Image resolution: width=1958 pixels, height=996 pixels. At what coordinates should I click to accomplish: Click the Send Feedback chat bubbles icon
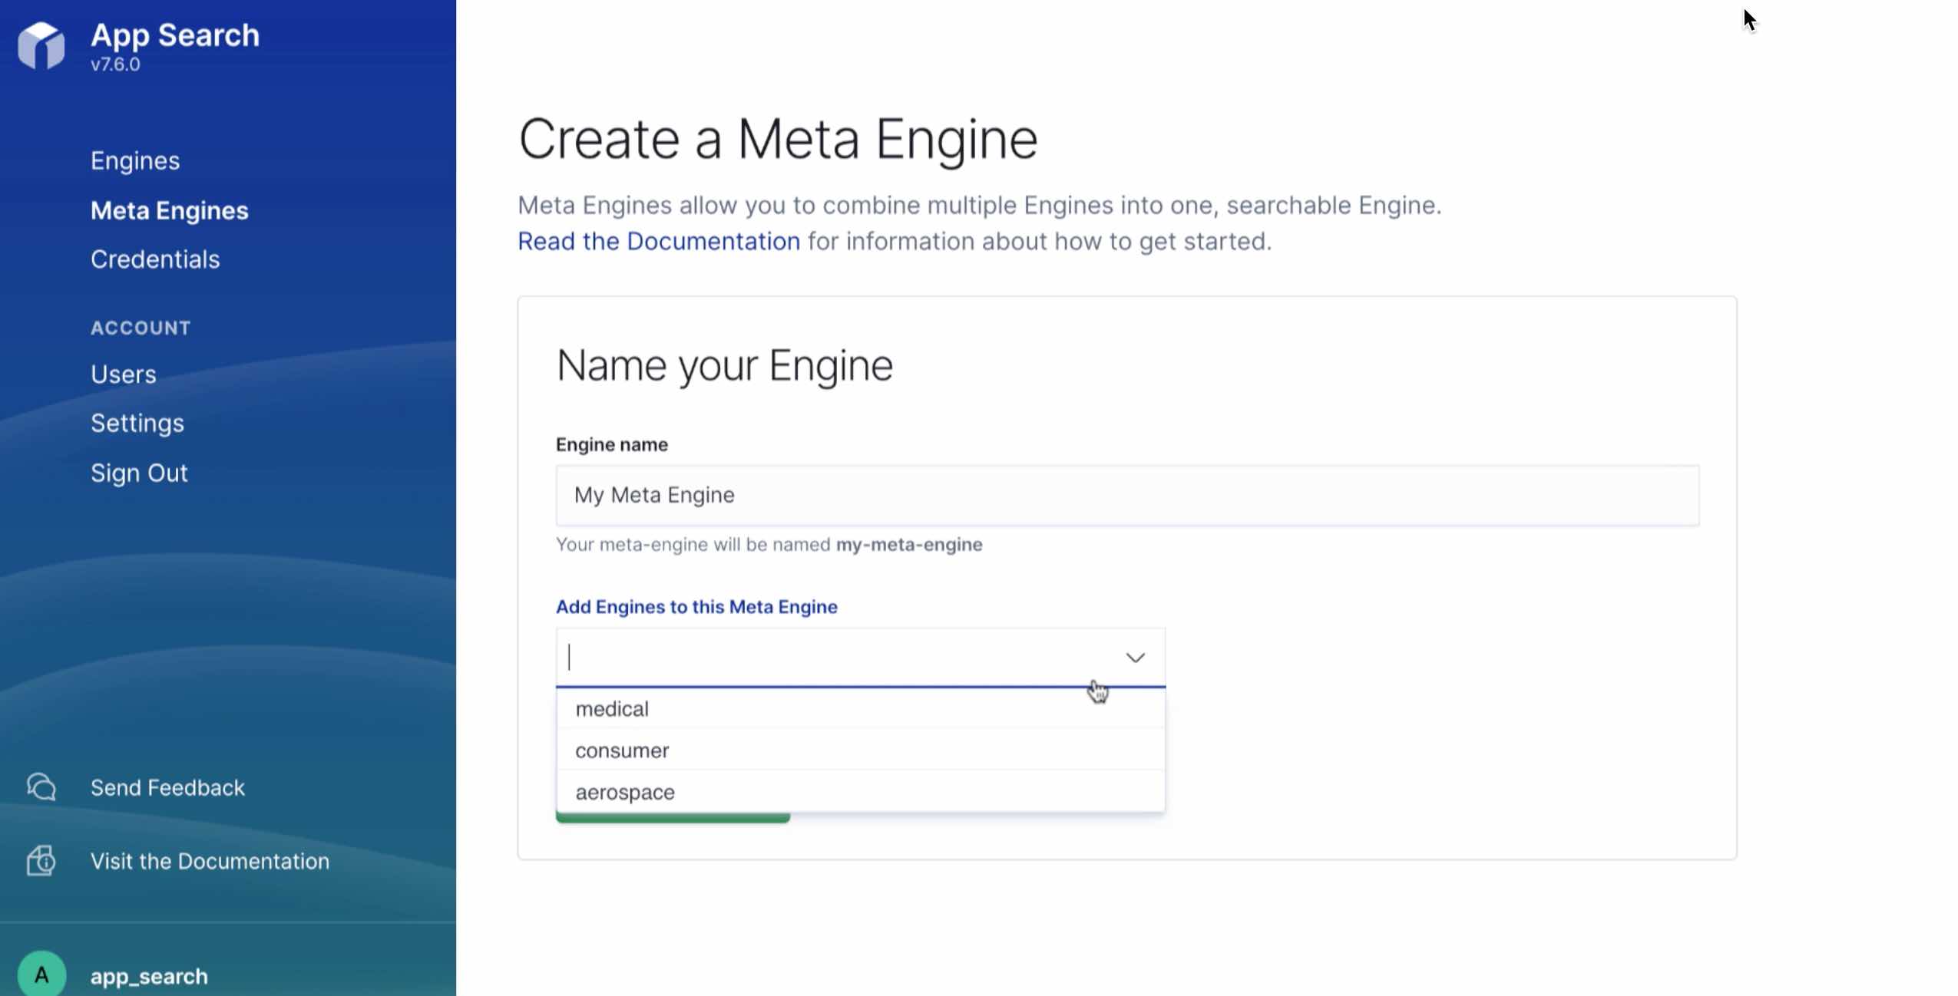tap(41, 787)
